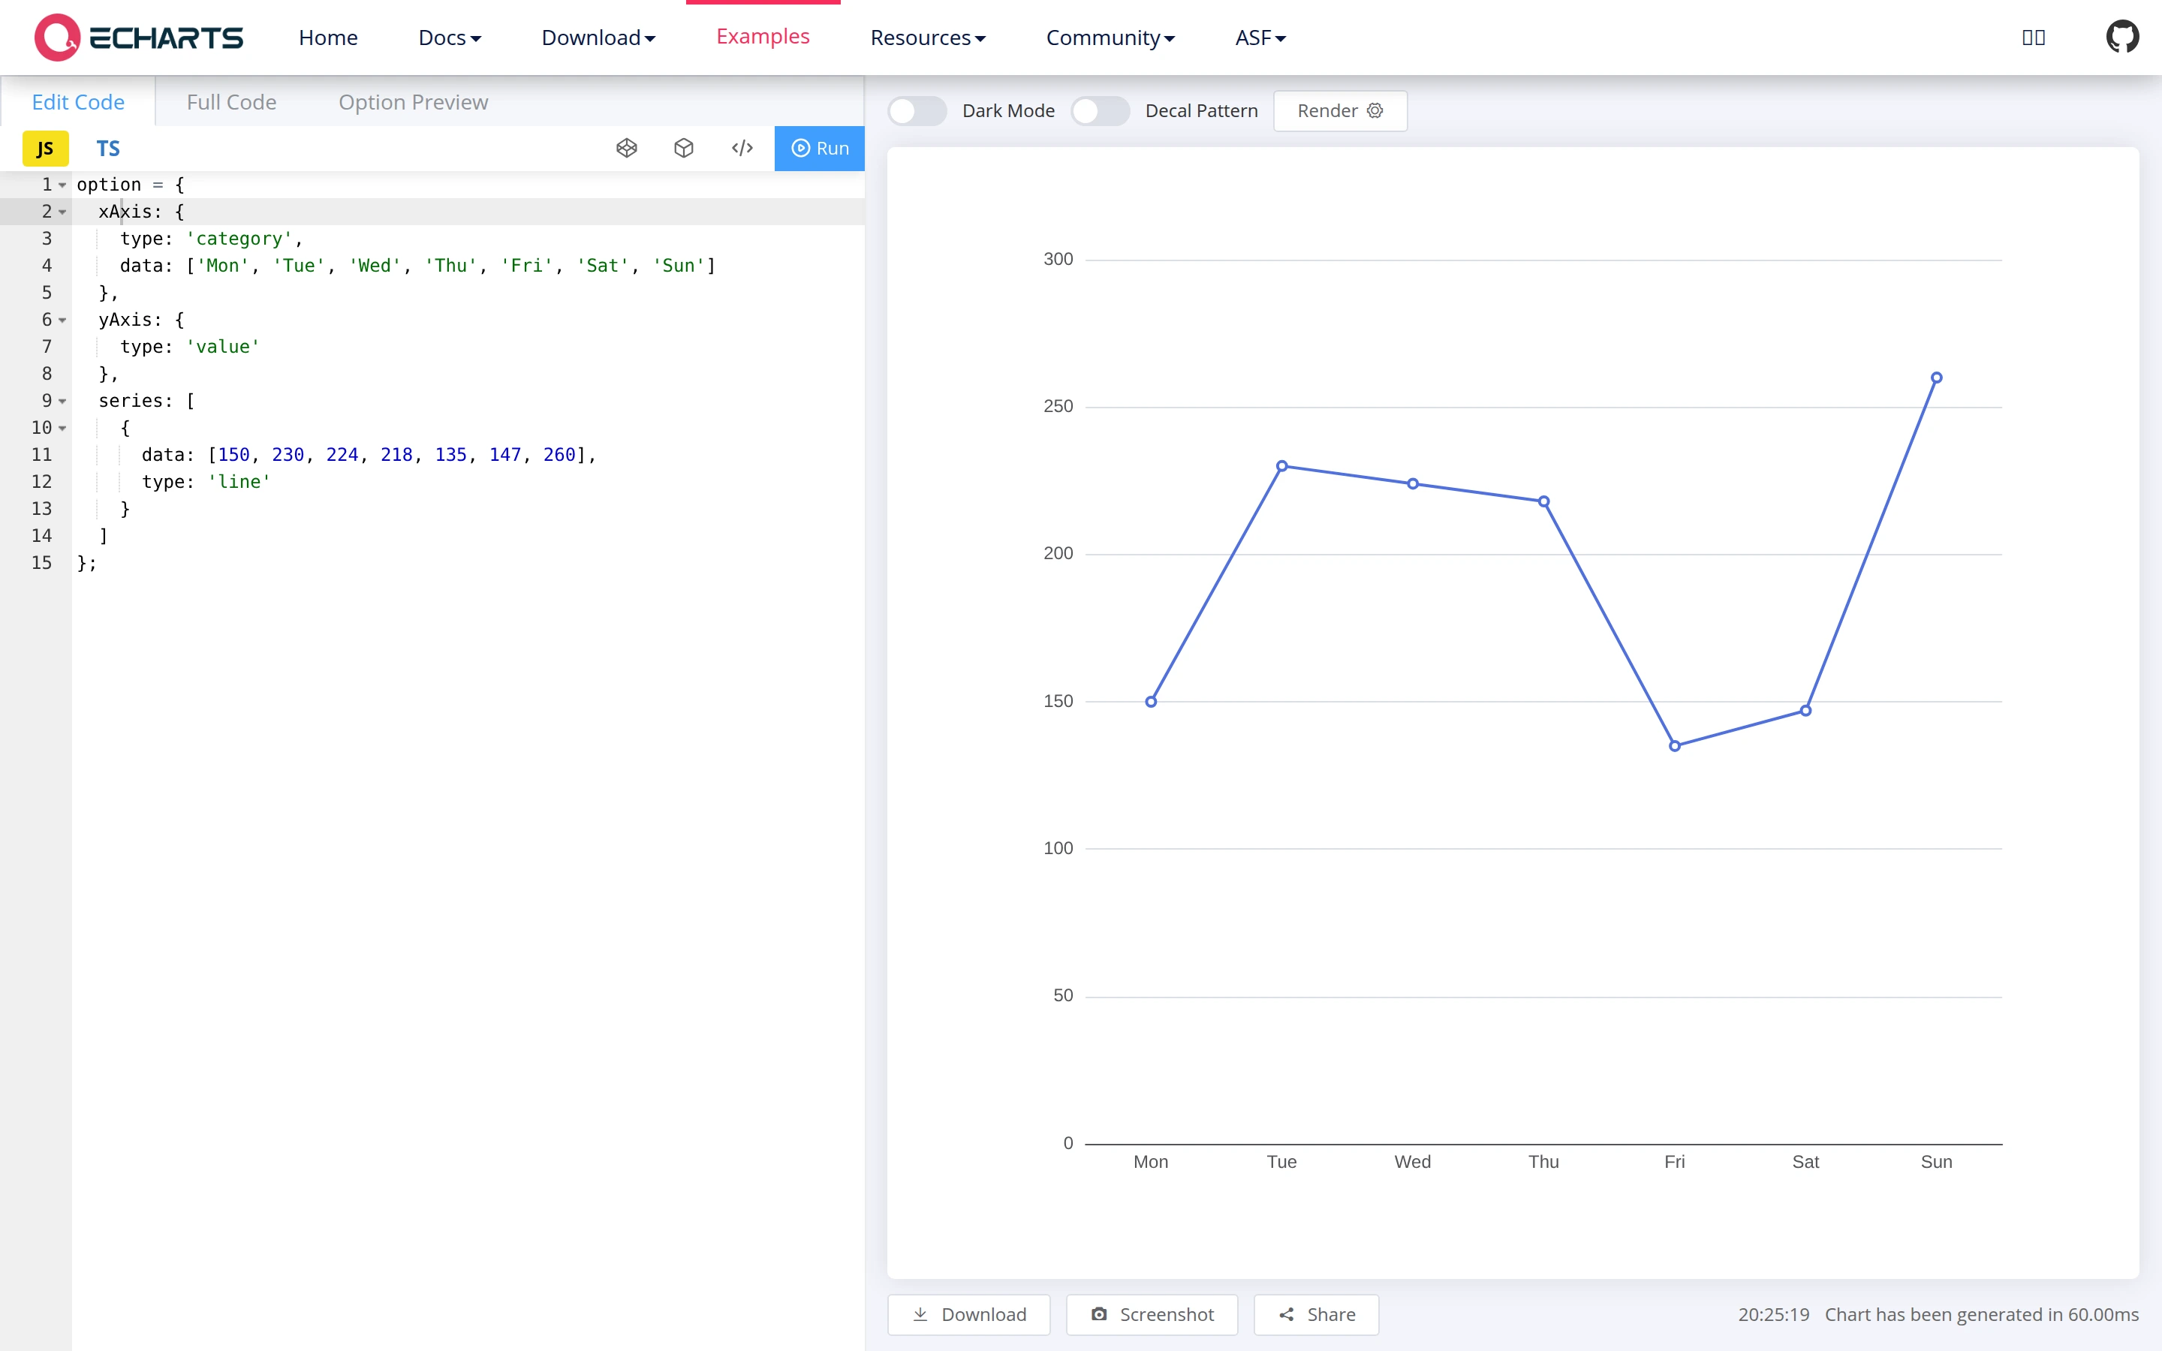Collapse the yAxis fold arrow on line 6
Image resolution: width=2162 pixels, height=1351 pixels.
click(x=62, y=320)
